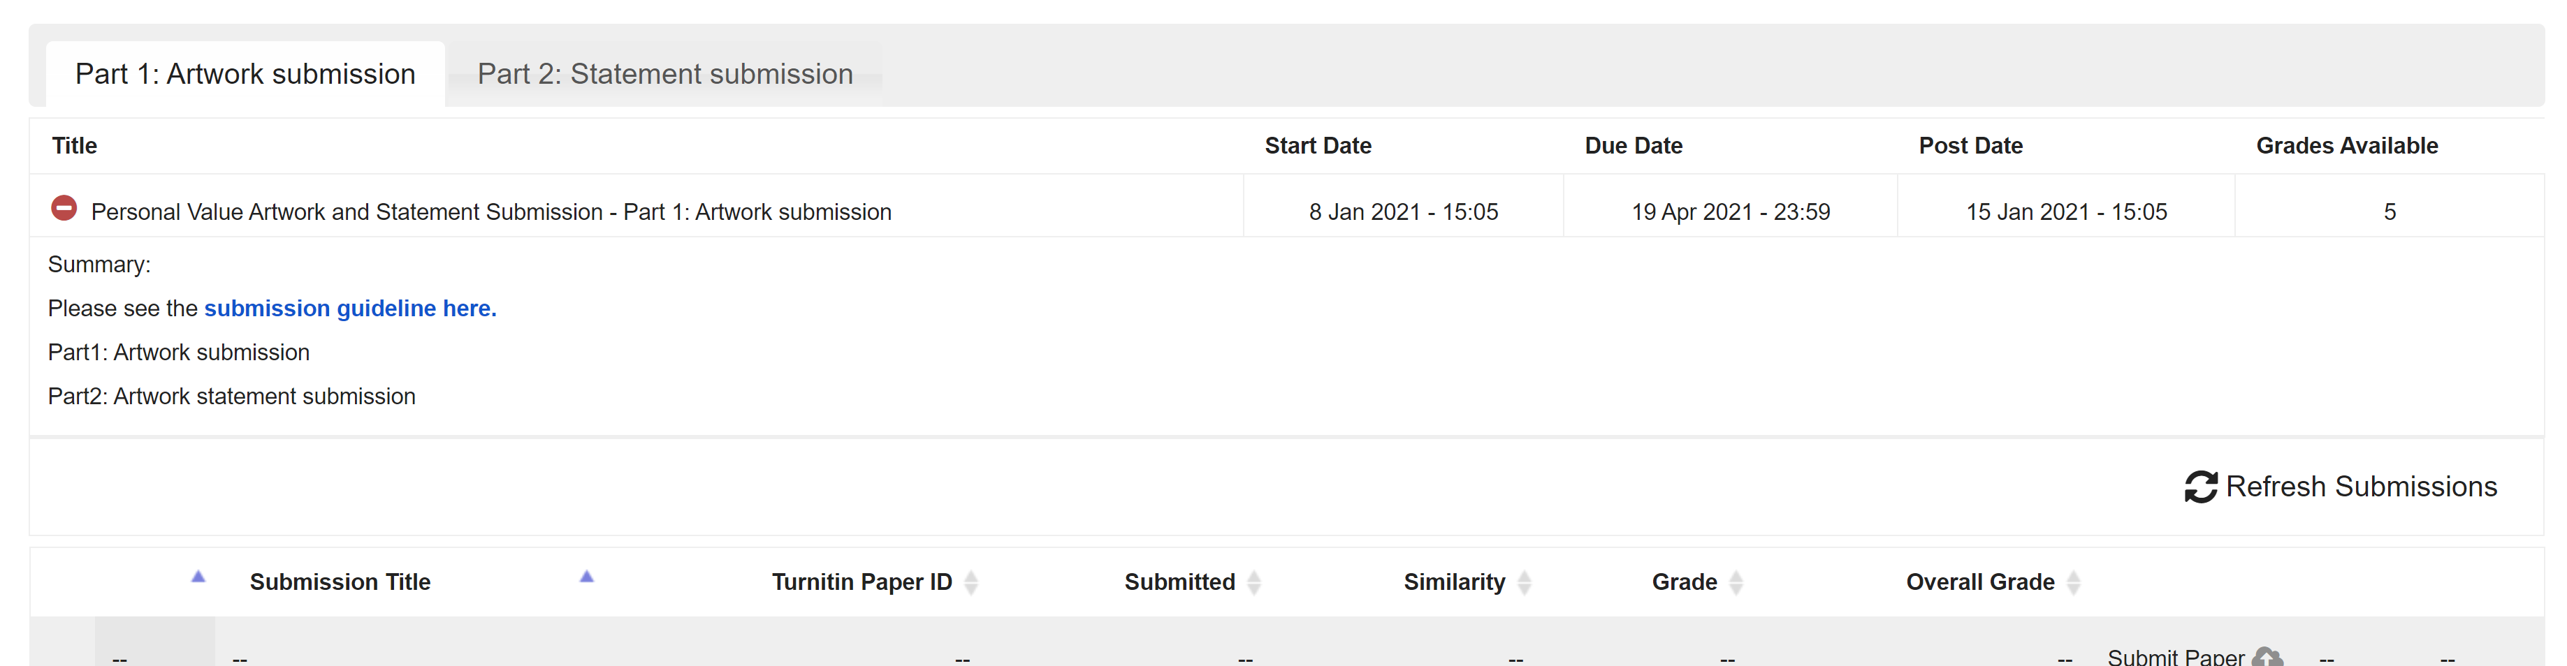Sort by Turnitin Paper ID arrows
2567x666 pixels.
click(972, 582)
